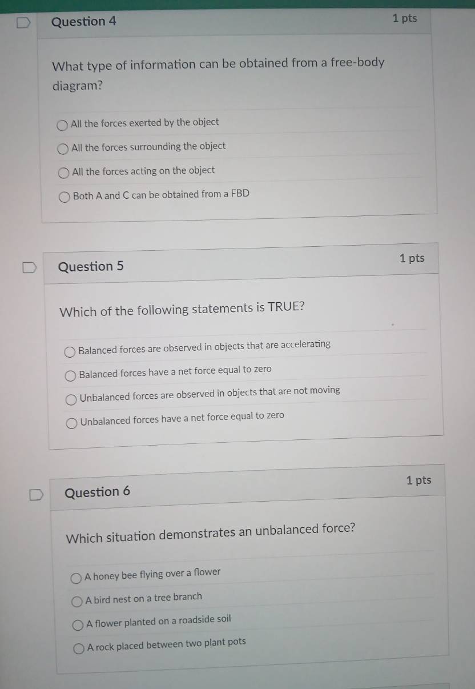Click the "Which situation demonstrates an unbalanced force?" text
Image resolution: width=475 pixels, height=689 pixels.
(x=211, y=533)
